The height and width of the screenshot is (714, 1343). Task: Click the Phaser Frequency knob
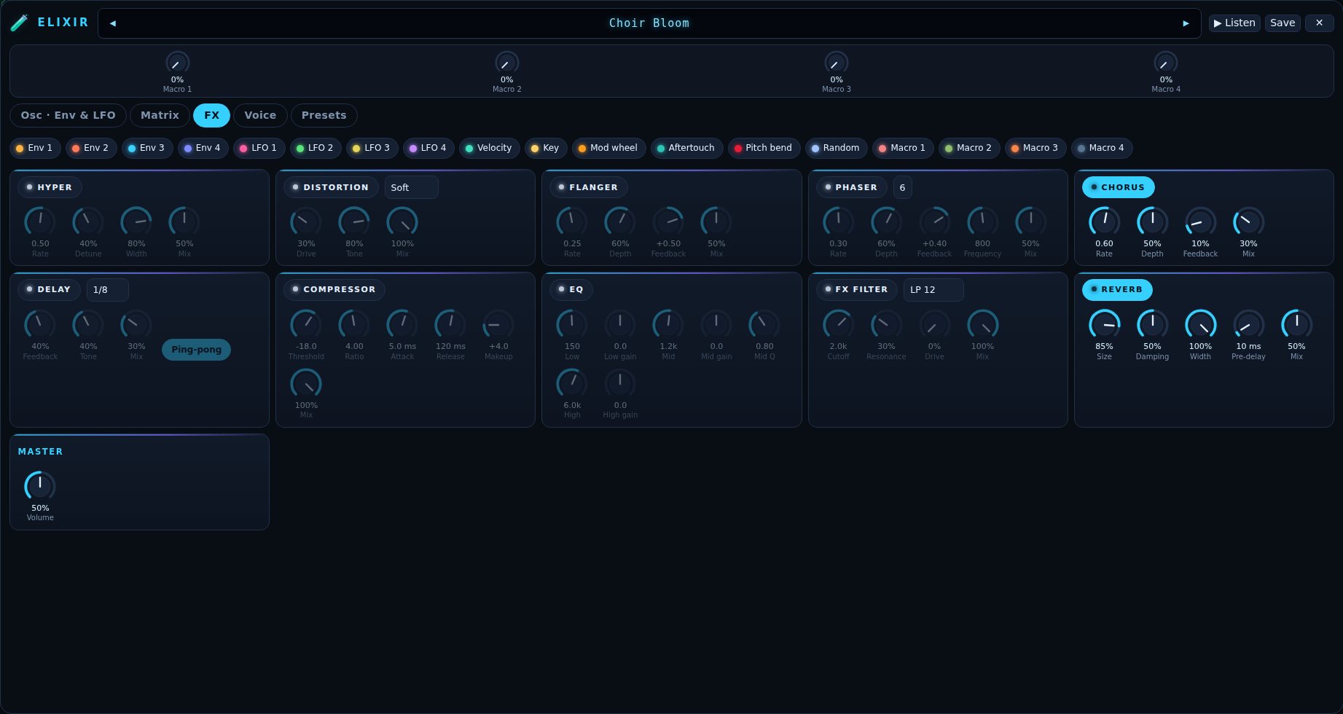click(982, 221)
